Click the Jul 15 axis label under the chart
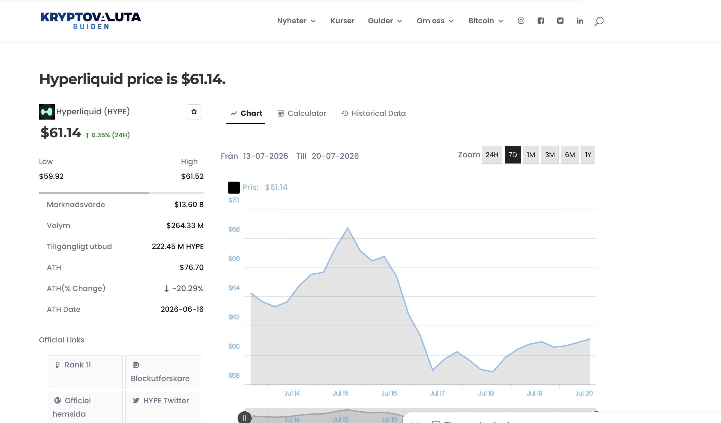The height and width of the screenshot is (423, 721). click(340, 393)
